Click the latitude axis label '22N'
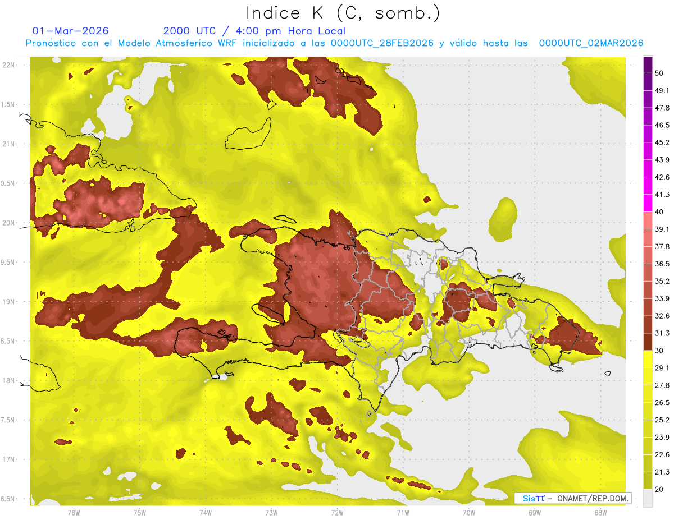The image size is (674, 520). pyautogui.click(x=8, y=65)
